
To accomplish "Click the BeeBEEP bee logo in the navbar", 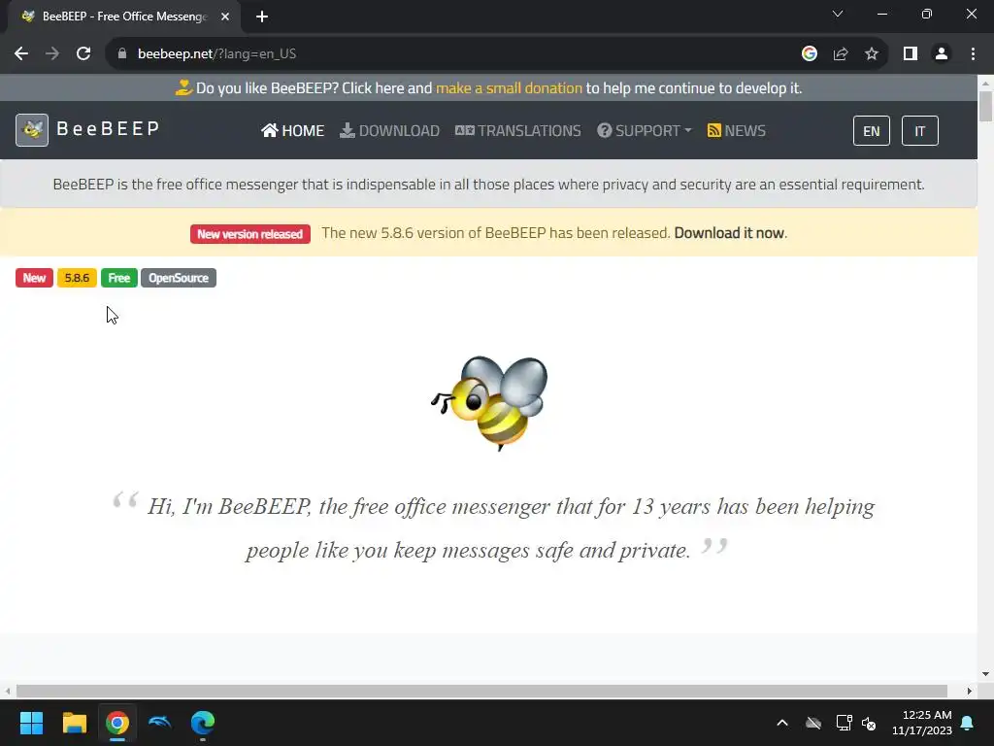I will [32, 130].
